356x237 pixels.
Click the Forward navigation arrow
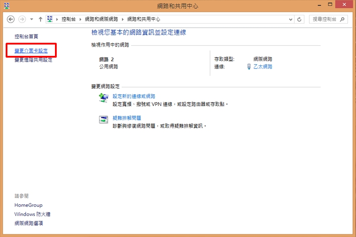click(x=22, y=19)
